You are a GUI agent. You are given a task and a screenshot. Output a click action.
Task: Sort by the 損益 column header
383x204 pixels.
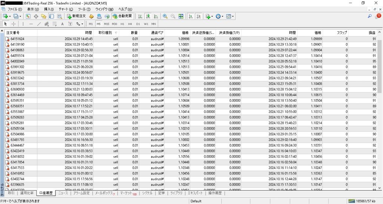click(371, 33)
